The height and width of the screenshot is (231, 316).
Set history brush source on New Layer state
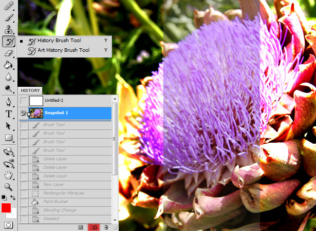[x=24, y=185]
